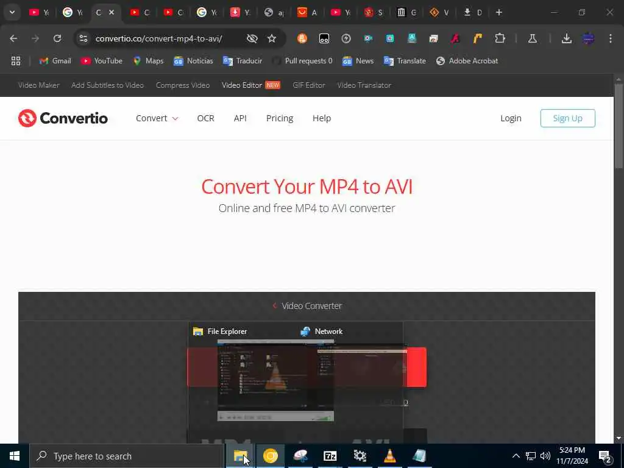Go back with the browser back arrow
The height and width of the screenshot is (468, 624).
click(13, 38)
